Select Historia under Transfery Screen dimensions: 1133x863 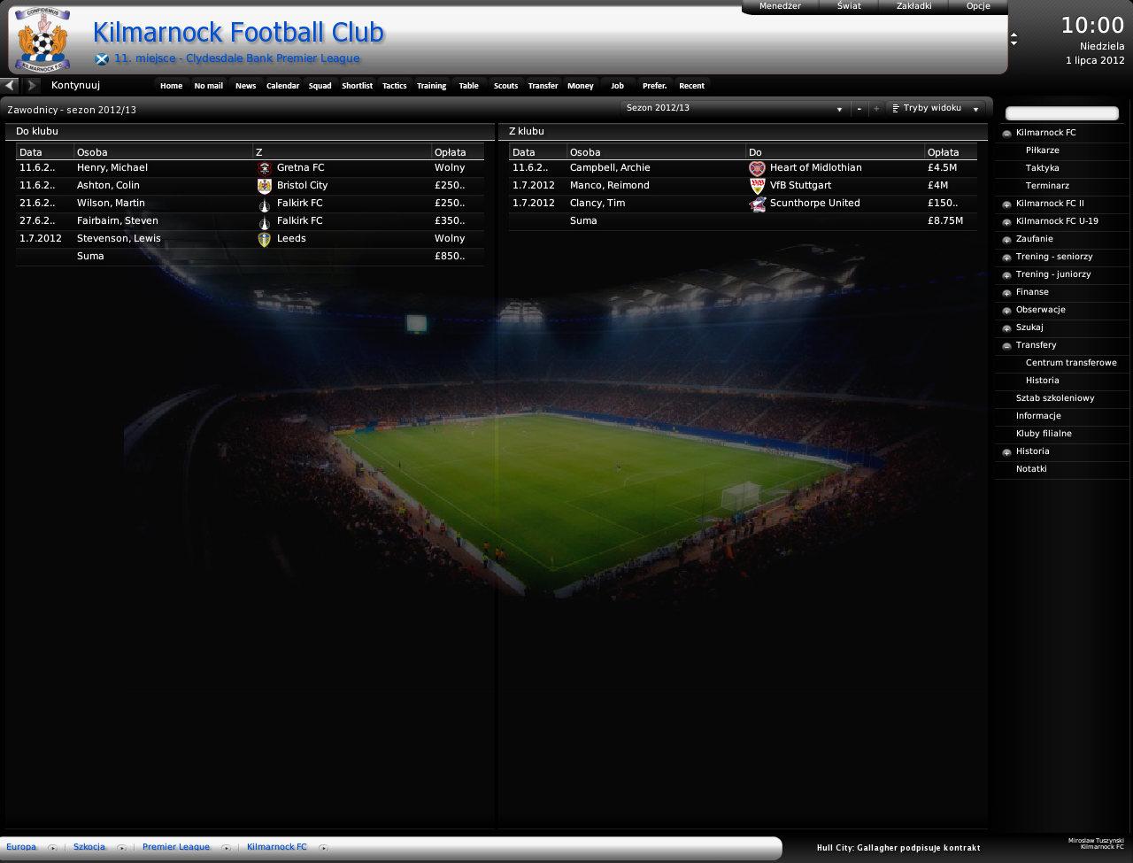tap(1042, 381)
